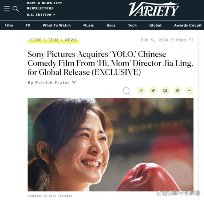Share article via Flipboard icon
Viewport: 204px width, 200px height.
(165, 90)
